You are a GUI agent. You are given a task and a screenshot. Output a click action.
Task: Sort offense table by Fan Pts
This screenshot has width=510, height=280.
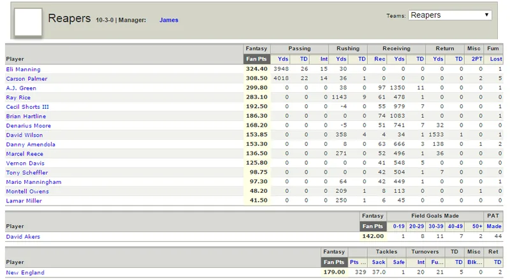coord(256,59)
